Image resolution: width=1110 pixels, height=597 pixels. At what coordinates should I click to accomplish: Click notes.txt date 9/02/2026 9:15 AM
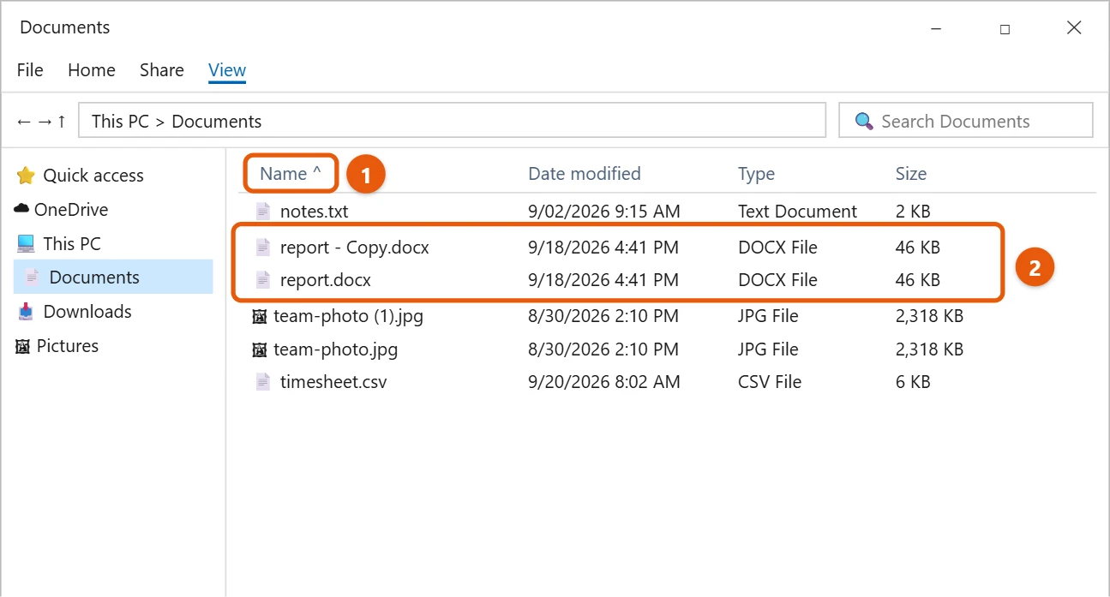pos(604,212)
